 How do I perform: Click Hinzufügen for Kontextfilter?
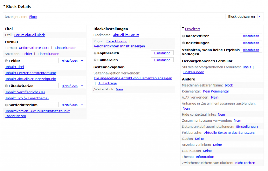pyautogui.click(x=251, y=36)
